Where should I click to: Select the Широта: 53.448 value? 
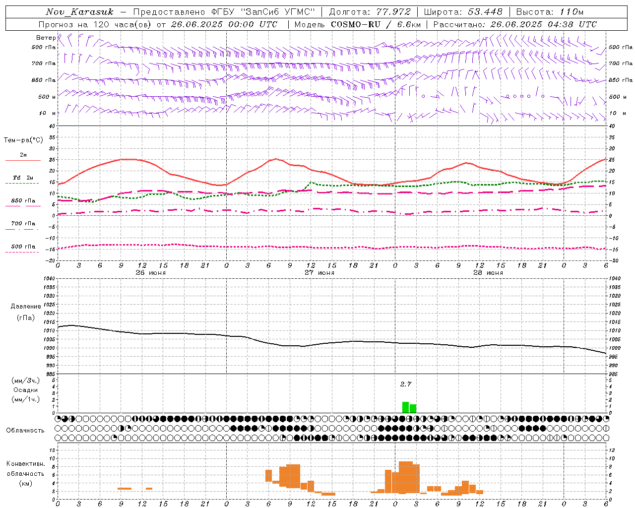463,12
